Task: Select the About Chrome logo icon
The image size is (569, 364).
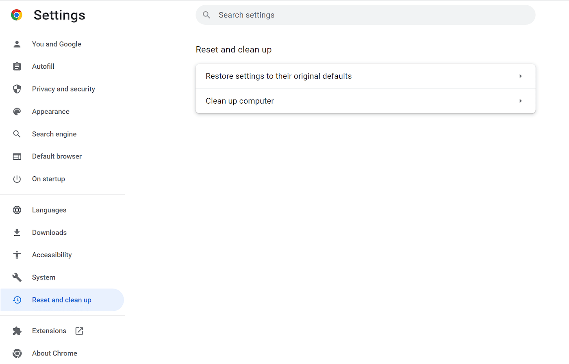Action: coord(17,353)
